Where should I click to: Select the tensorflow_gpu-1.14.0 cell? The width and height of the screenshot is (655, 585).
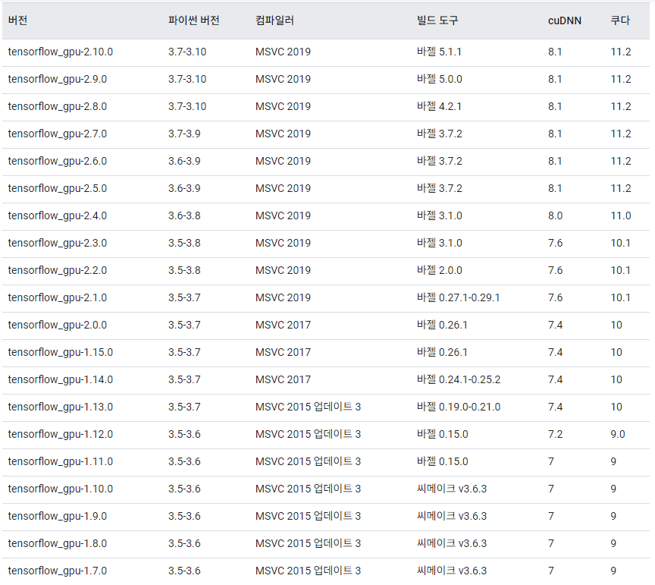61,379
